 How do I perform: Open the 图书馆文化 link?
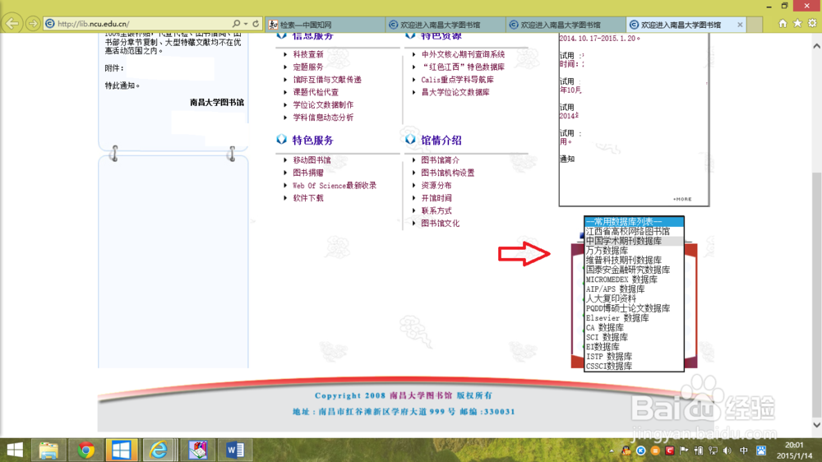(x=441, y=224)
